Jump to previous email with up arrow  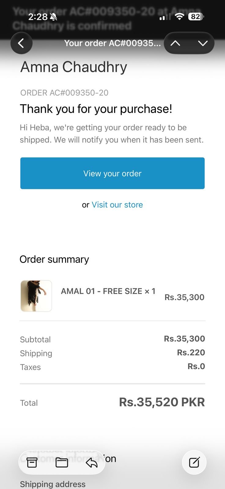[x=175, y=43]
